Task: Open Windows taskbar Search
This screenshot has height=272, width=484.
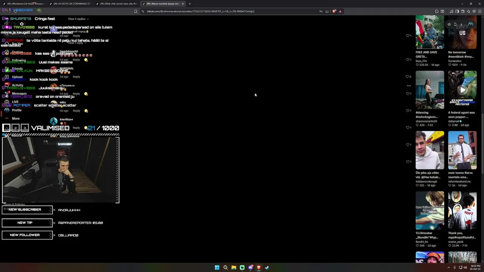Action: click(x=225, y=267)
